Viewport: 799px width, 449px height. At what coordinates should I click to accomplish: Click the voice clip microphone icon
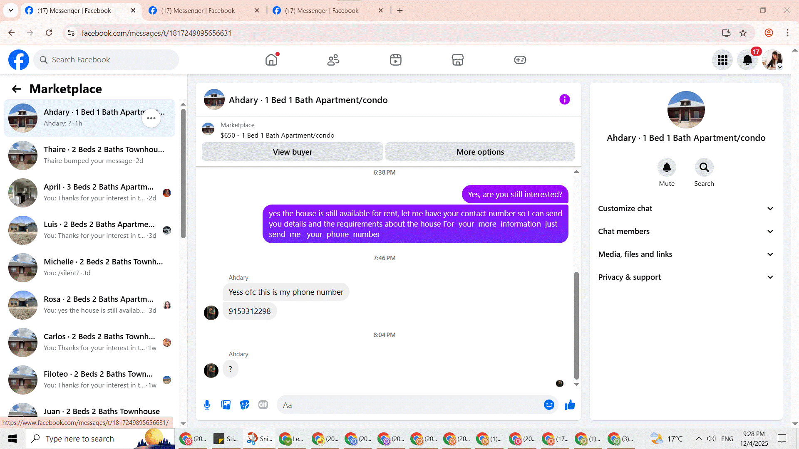point(207,405)
